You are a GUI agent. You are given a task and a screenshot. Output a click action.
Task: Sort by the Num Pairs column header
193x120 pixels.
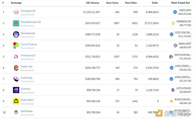coord(131,3)
